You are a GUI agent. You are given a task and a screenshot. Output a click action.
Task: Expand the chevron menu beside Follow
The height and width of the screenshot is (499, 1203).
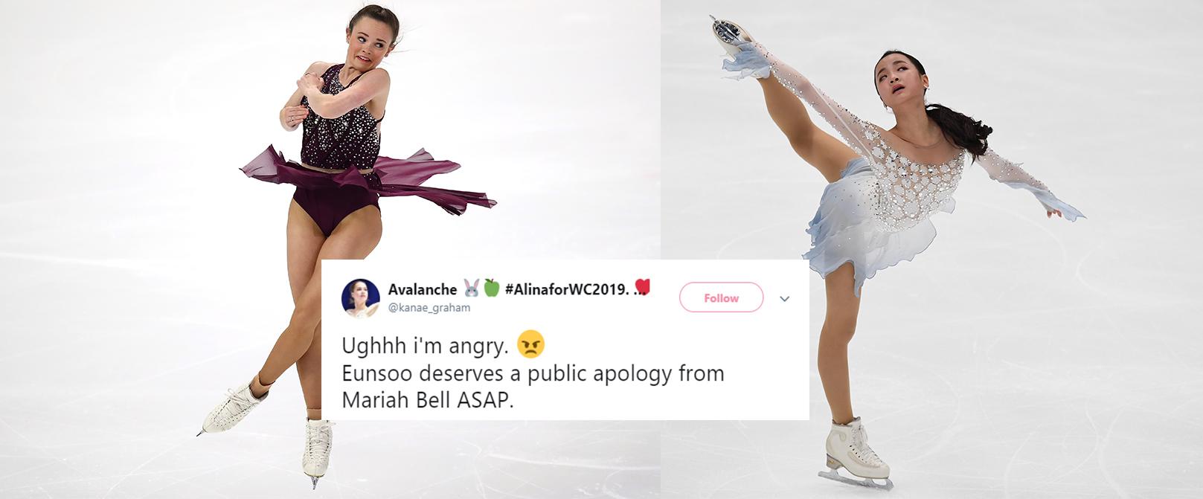click(x=784, y=299)
